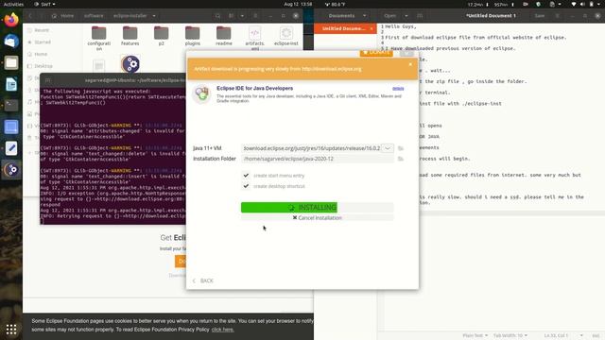Click the terminal window title bar
This screenshot has height=340, width=605.
(113, 80)
